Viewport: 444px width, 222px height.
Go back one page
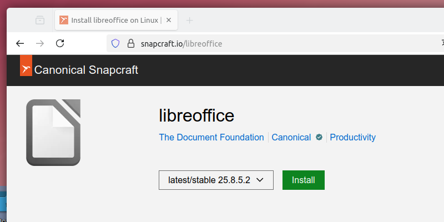[20, 43]
